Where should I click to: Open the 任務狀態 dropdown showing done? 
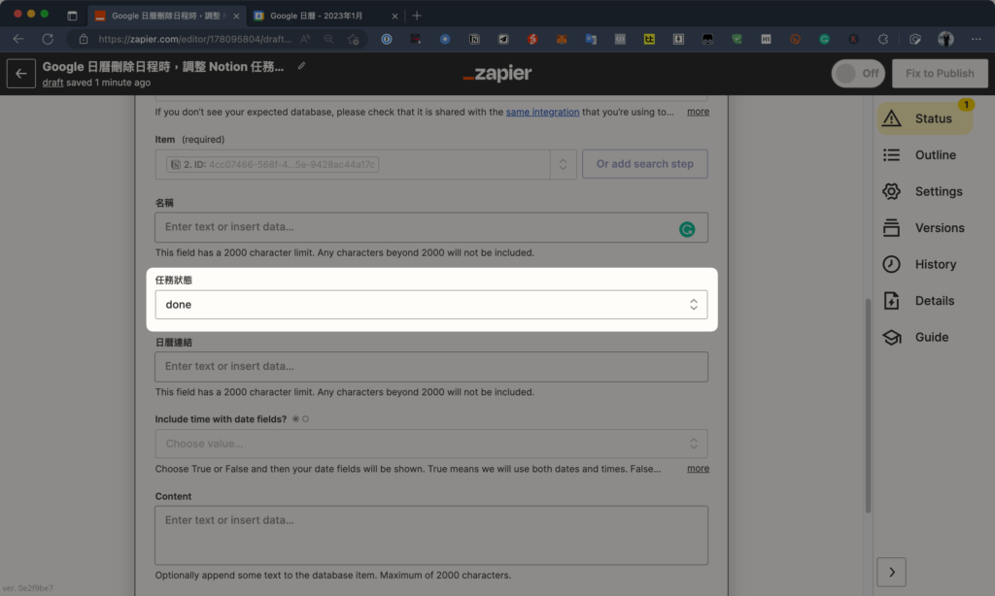[431, 305]
